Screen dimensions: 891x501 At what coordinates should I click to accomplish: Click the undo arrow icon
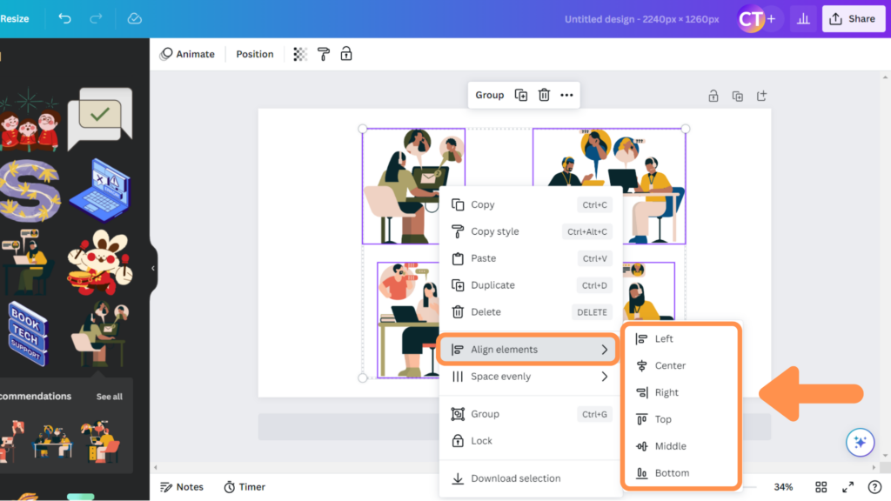tap(64, 19)
